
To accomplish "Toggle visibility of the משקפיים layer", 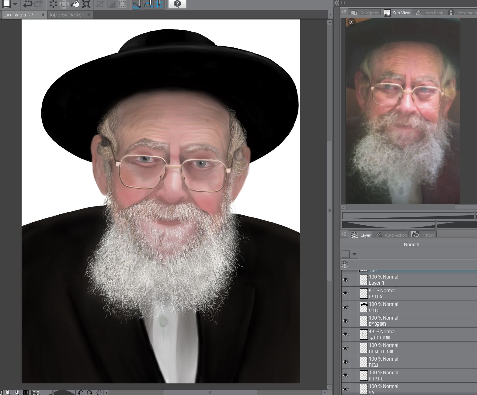I will click(345, 321).
